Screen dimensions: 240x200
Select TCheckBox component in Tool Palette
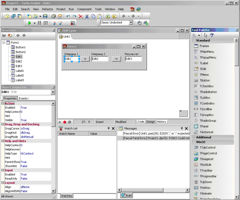pos(206,87)
